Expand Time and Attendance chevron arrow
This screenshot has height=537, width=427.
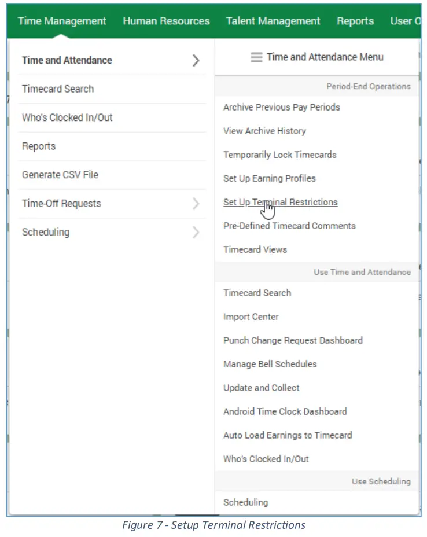[196, 60]
